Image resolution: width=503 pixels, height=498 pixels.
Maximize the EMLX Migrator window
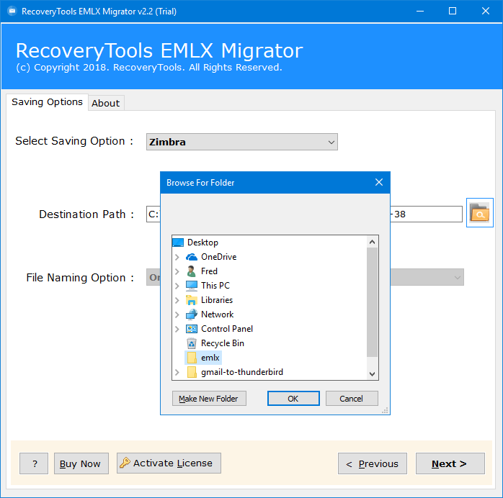click(453, 12)
